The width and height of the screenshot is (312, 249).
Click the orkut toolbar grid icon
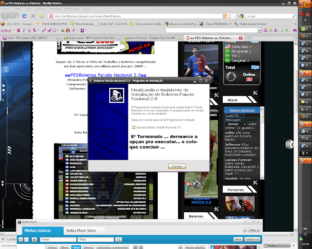68,30
